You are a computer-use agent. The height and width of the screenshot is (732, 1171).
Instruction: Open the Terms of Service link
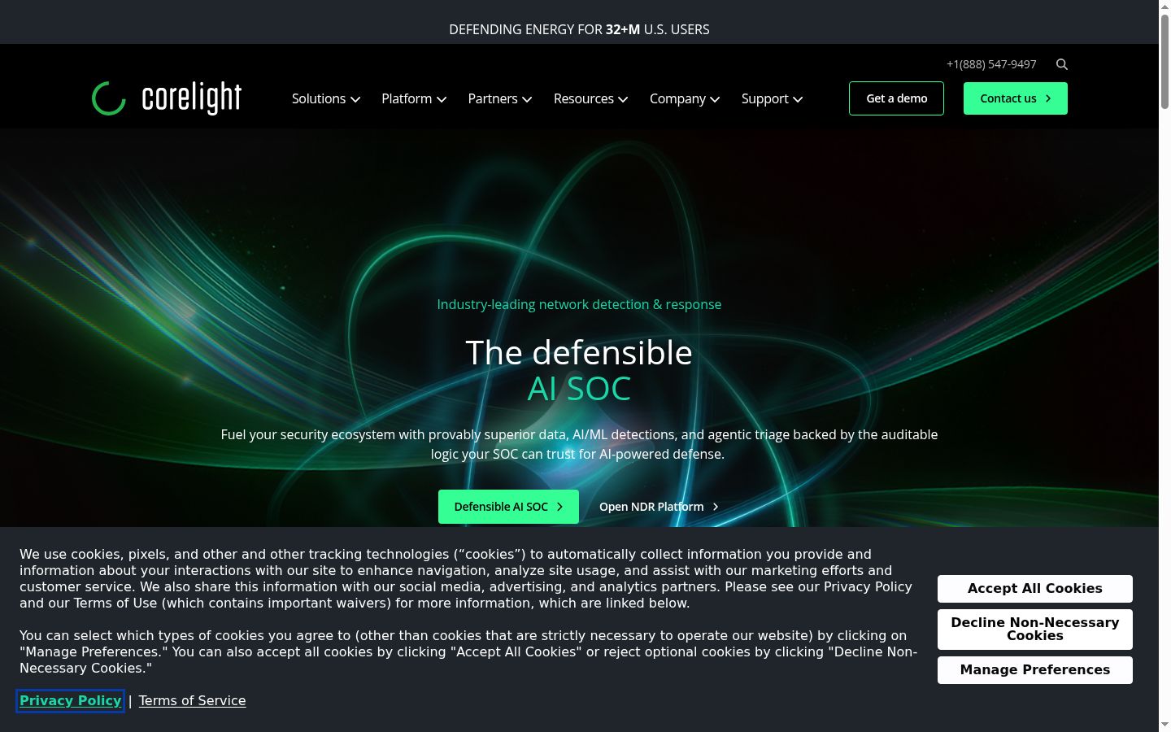click(x=192, y=701)
